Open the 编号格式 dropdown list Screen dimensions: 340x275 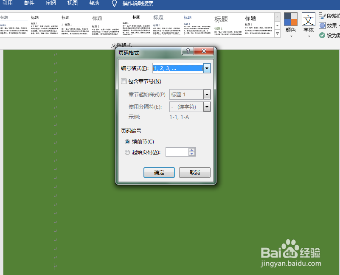[207, 68]
